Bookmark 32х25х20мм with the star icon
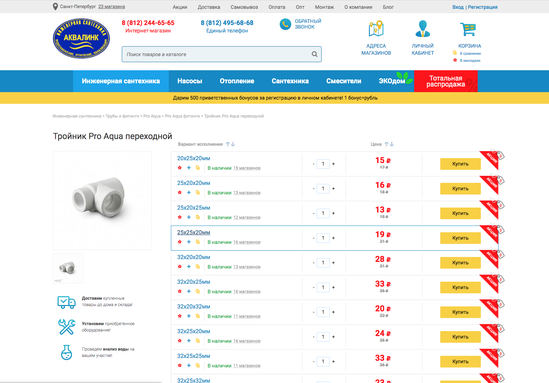 click(x=180, y=341)
